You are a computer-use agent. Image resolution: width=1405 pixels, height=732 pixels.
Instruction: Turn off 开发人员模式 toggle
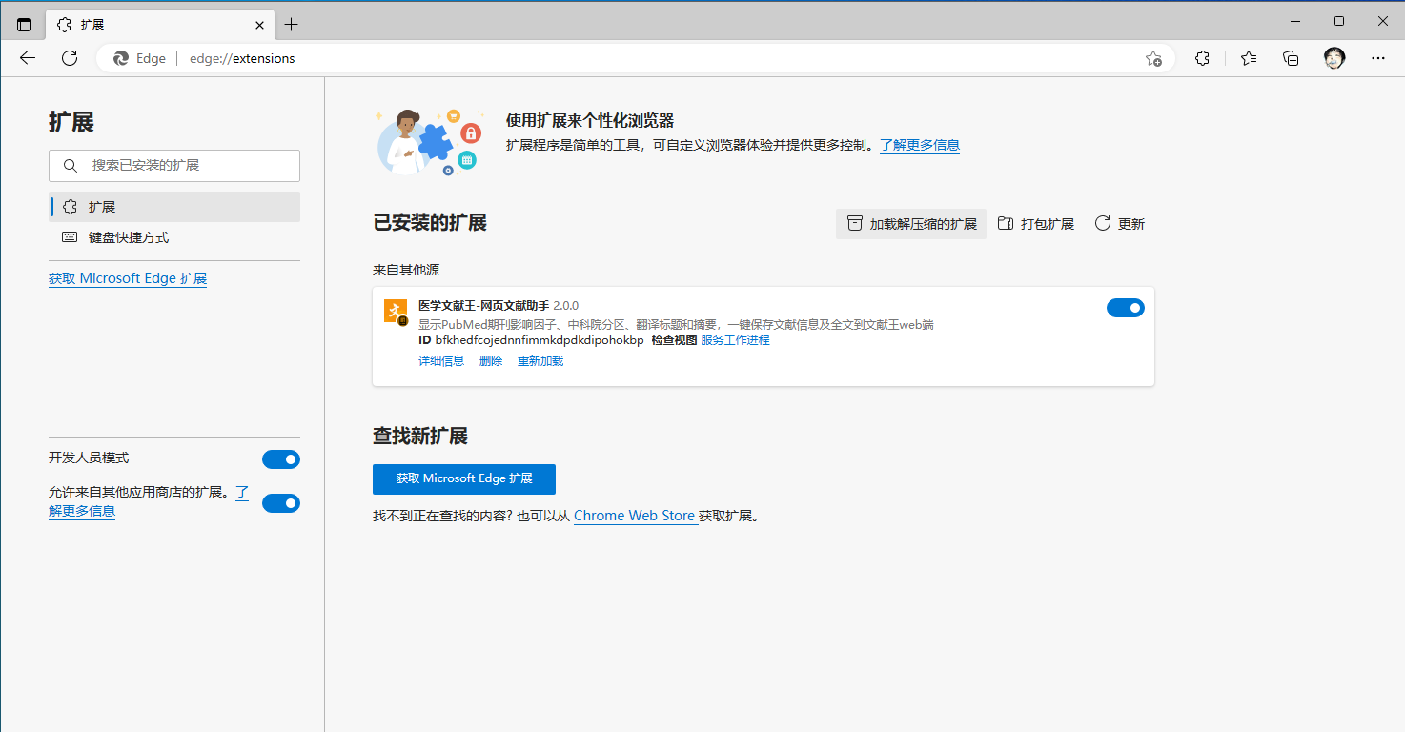281,459
